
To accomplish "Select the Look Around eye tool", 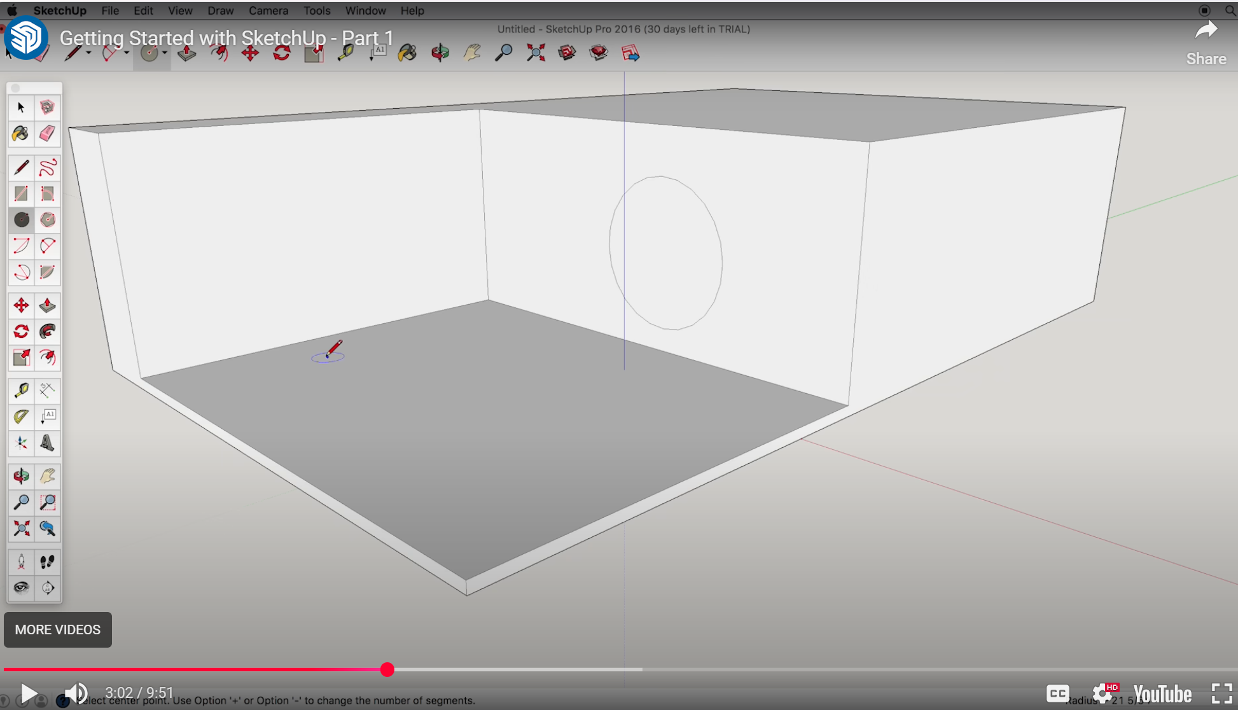I will pyautogui.click(x=21, y=587).
